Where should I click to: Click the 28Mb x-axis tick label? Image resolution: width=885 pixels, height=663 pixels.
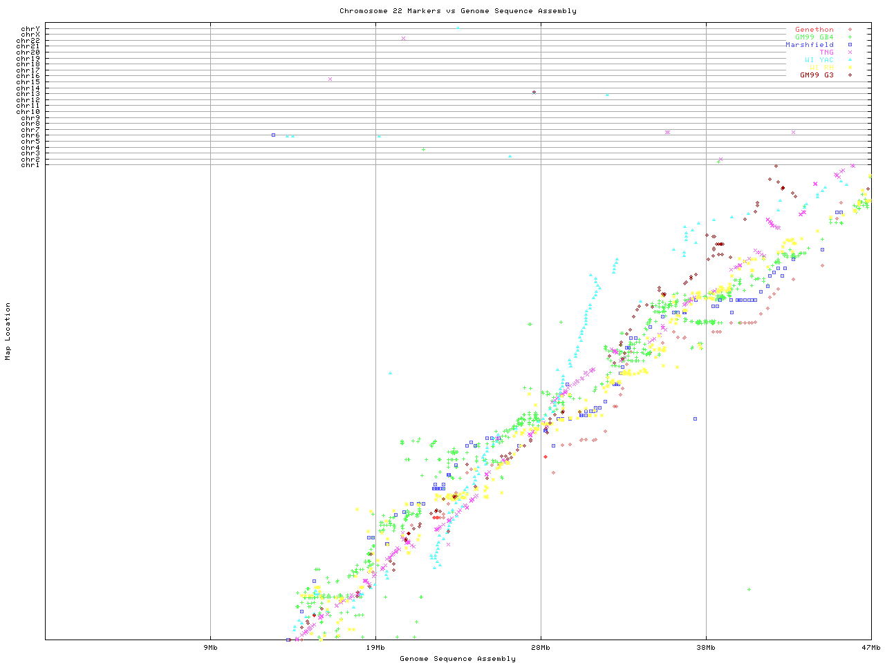point(541,647)
